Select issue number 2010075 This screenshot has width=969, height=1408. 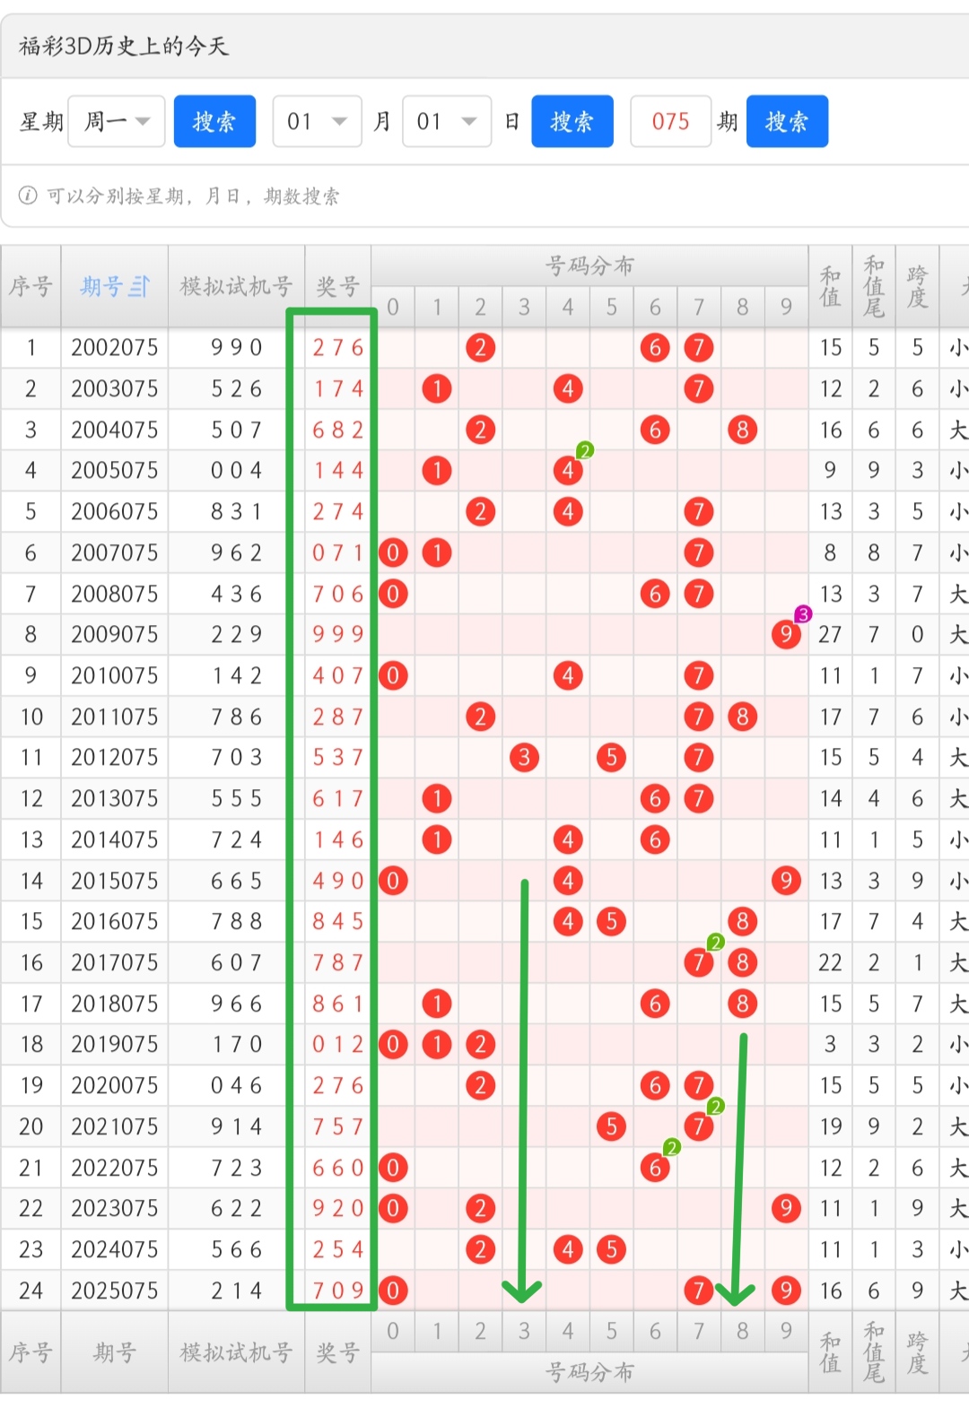(115, 675)
